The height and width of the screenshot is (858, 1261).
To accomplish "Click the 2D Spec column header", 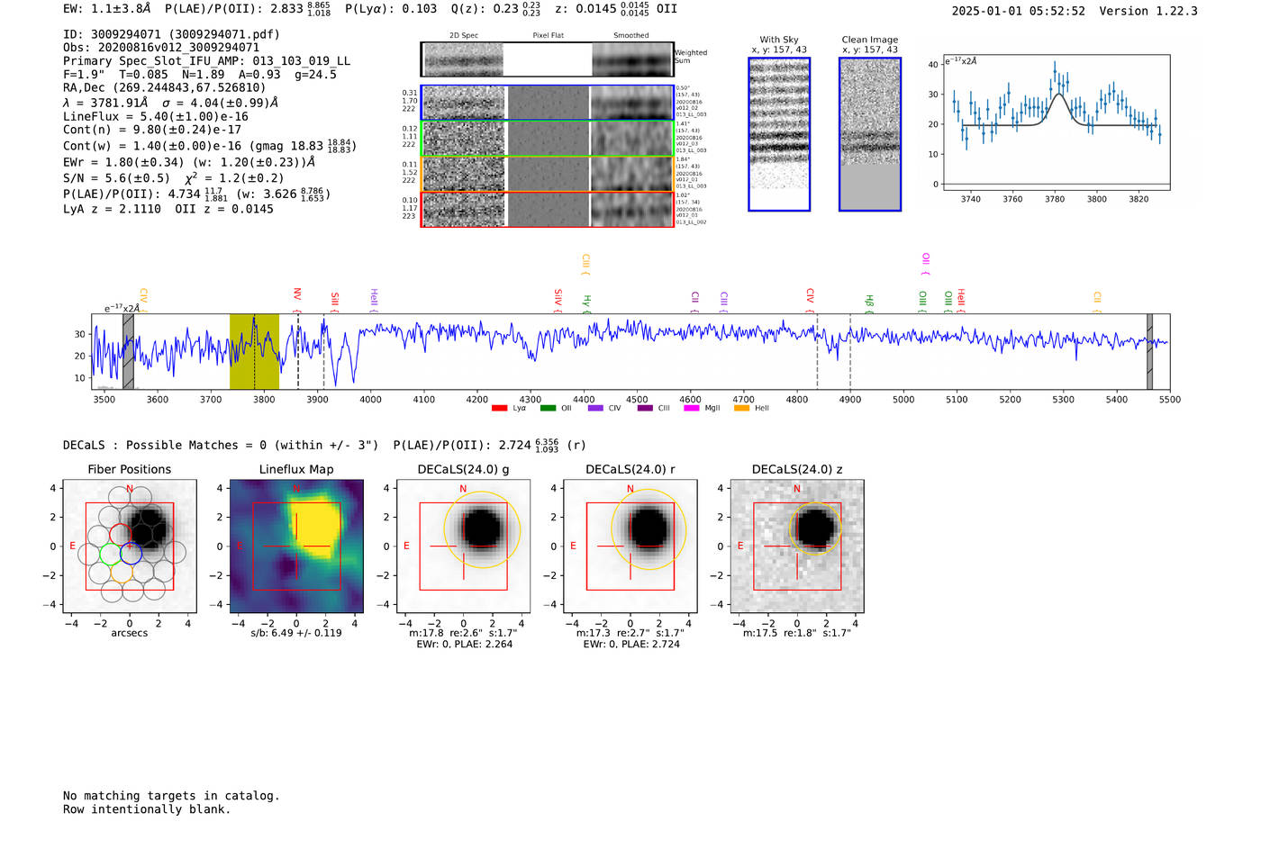I will [464, 36].
